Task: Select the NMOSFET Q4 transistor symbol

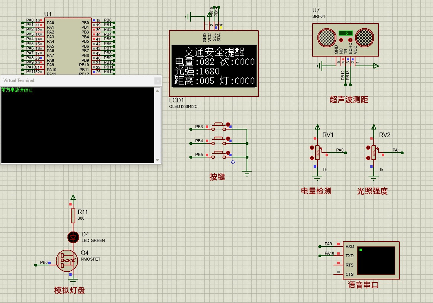Action: (x=67, y=260)
